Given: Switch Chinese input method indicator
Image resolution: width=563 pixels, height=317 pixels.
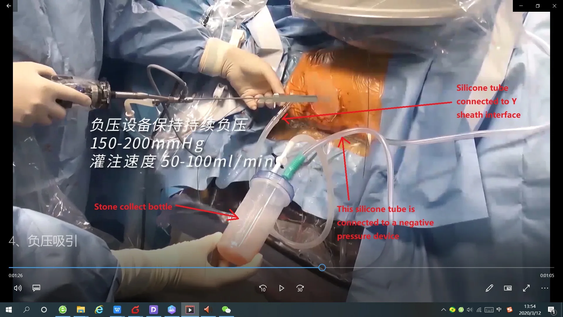Looking at the screenshot, I should 498,310.
